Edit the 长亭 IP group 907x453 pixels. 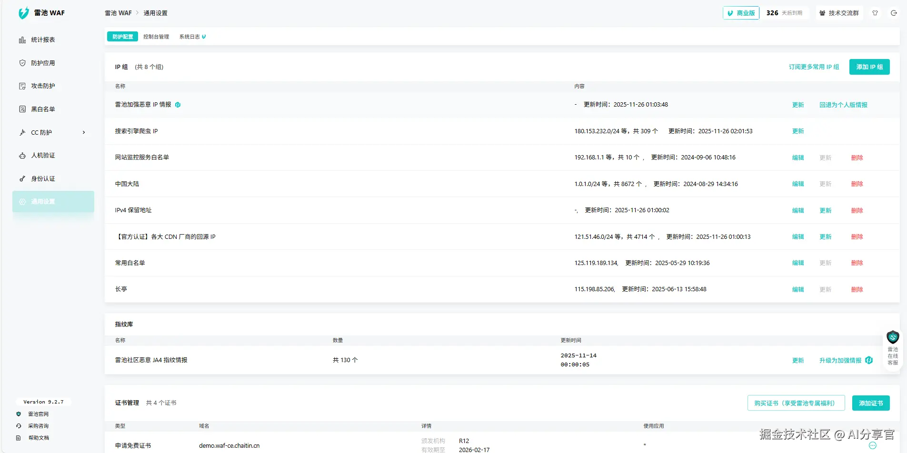coord(798,289)
